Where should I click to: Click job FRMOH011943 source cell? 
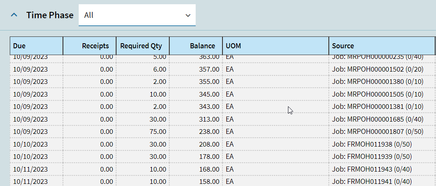pyautogui.click(x=372, y=169)
